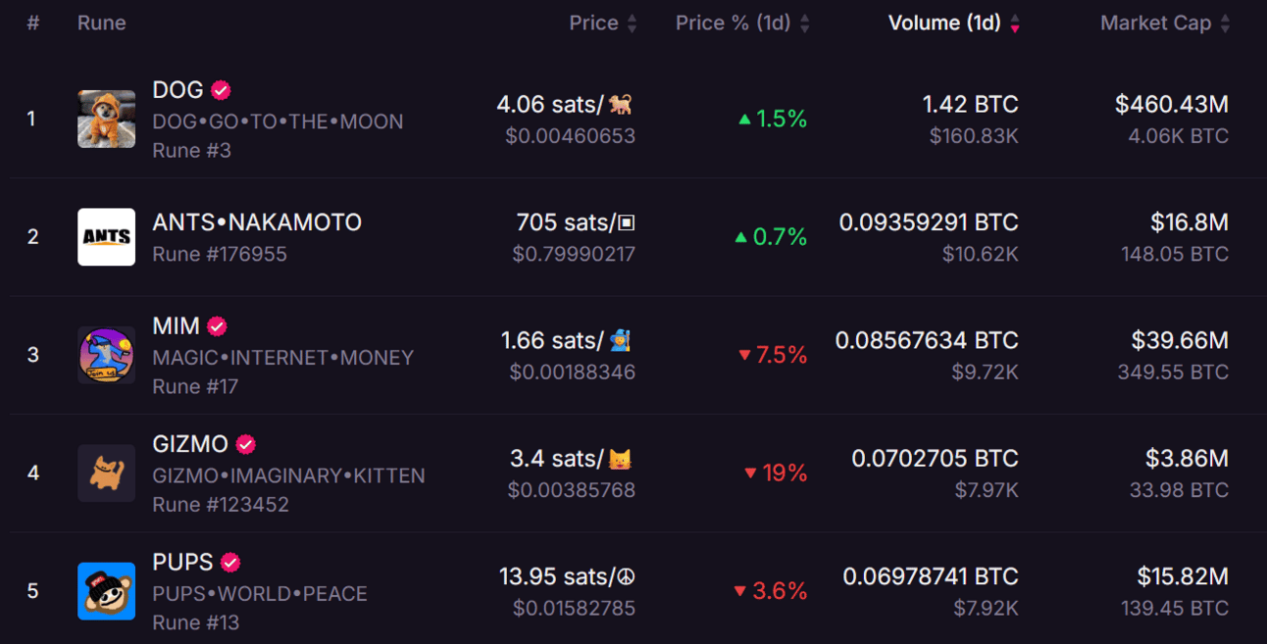1267x644 pixels.
Task: Click the GIZMO orange cat icon
Action: pos(106,472)
